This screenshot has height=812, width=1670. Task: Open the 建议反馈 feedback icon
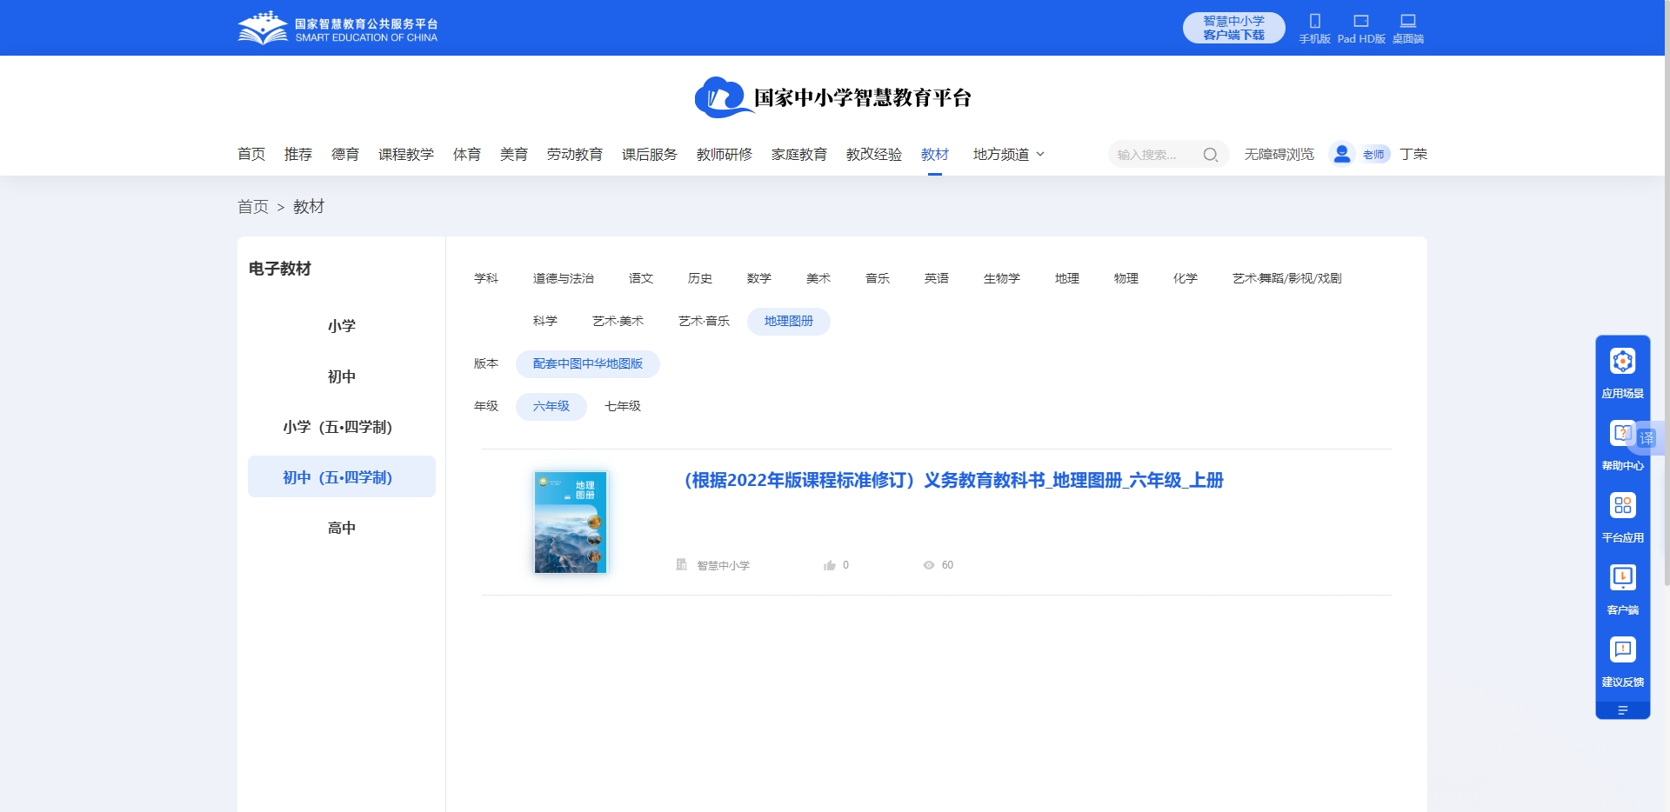click(x=1622, y=650)
